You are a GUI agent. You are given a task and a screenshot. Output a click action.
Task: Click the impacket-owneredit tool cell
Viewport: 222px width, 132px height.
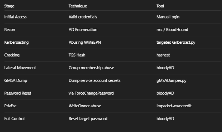click(x=174, y=106)
